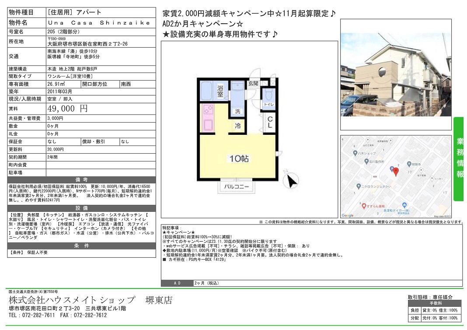Click the ★設備充実の単身専用物件です♪ line

[220, 34]
